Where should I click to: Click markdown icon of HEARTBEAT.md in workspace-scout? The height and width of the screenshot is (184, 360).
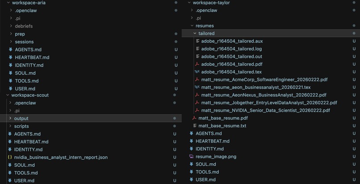(x=10, y=141)
